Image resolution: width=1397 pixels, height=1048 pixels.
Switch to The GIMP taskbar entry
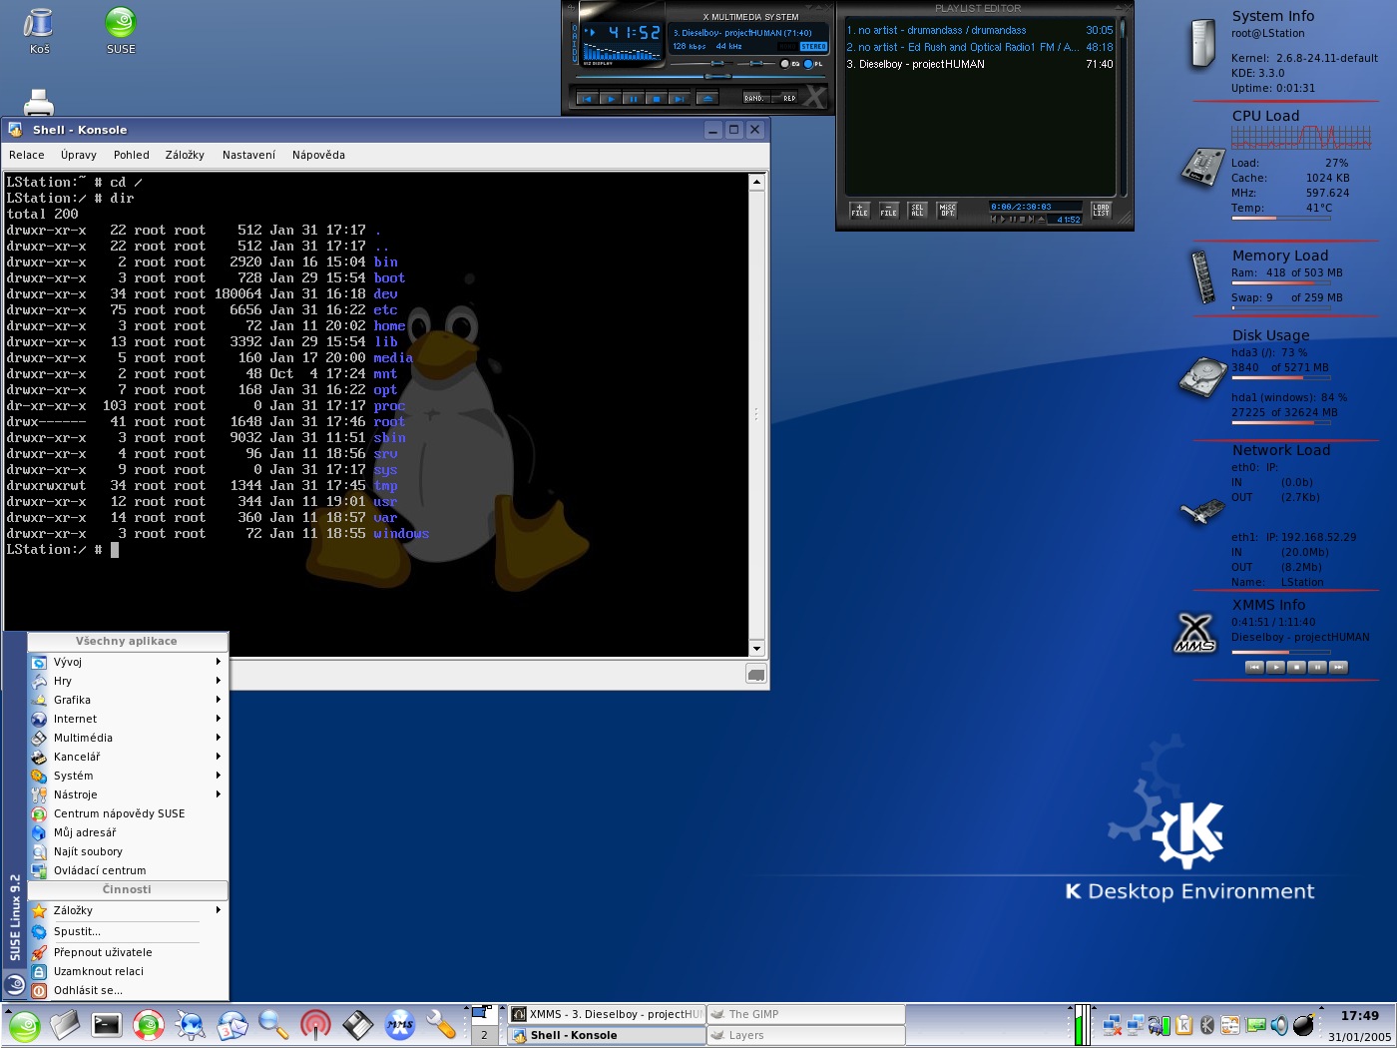click(805, 1014)
